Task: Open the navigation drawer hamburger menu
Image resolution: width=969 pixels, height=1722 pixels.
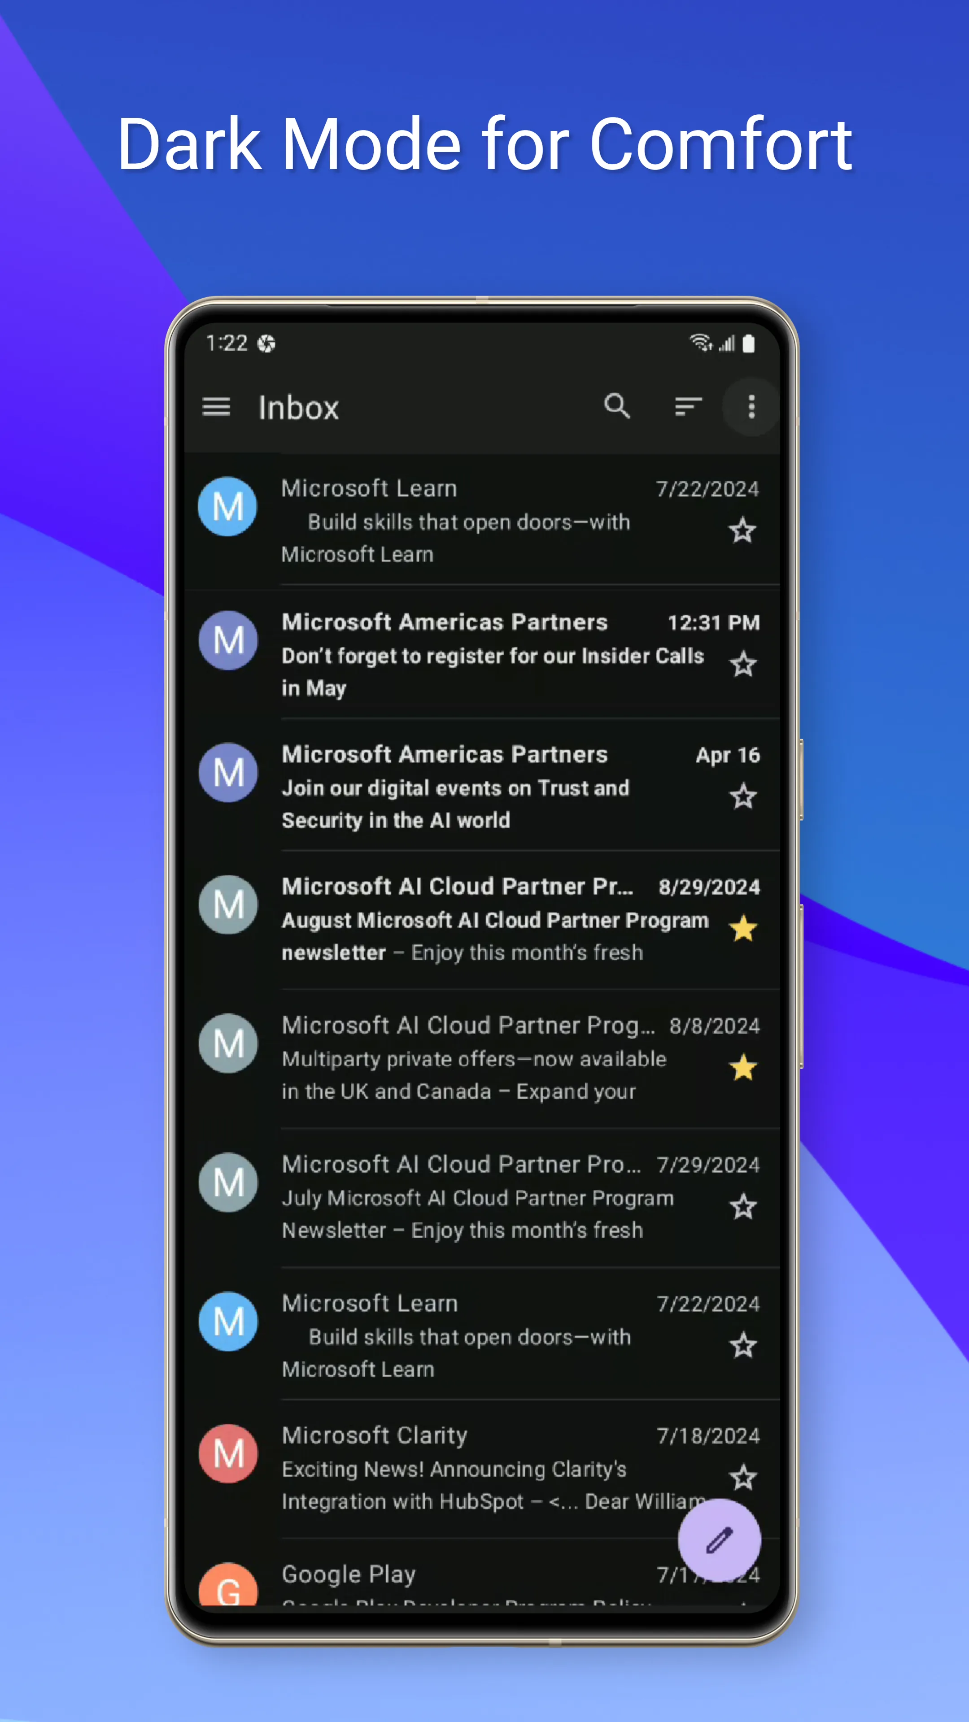Action: tap(215, 407)
